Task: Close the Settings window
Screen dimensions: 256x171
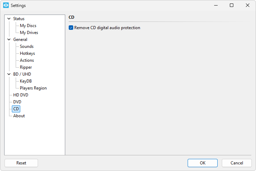Action: pos(247,6)
